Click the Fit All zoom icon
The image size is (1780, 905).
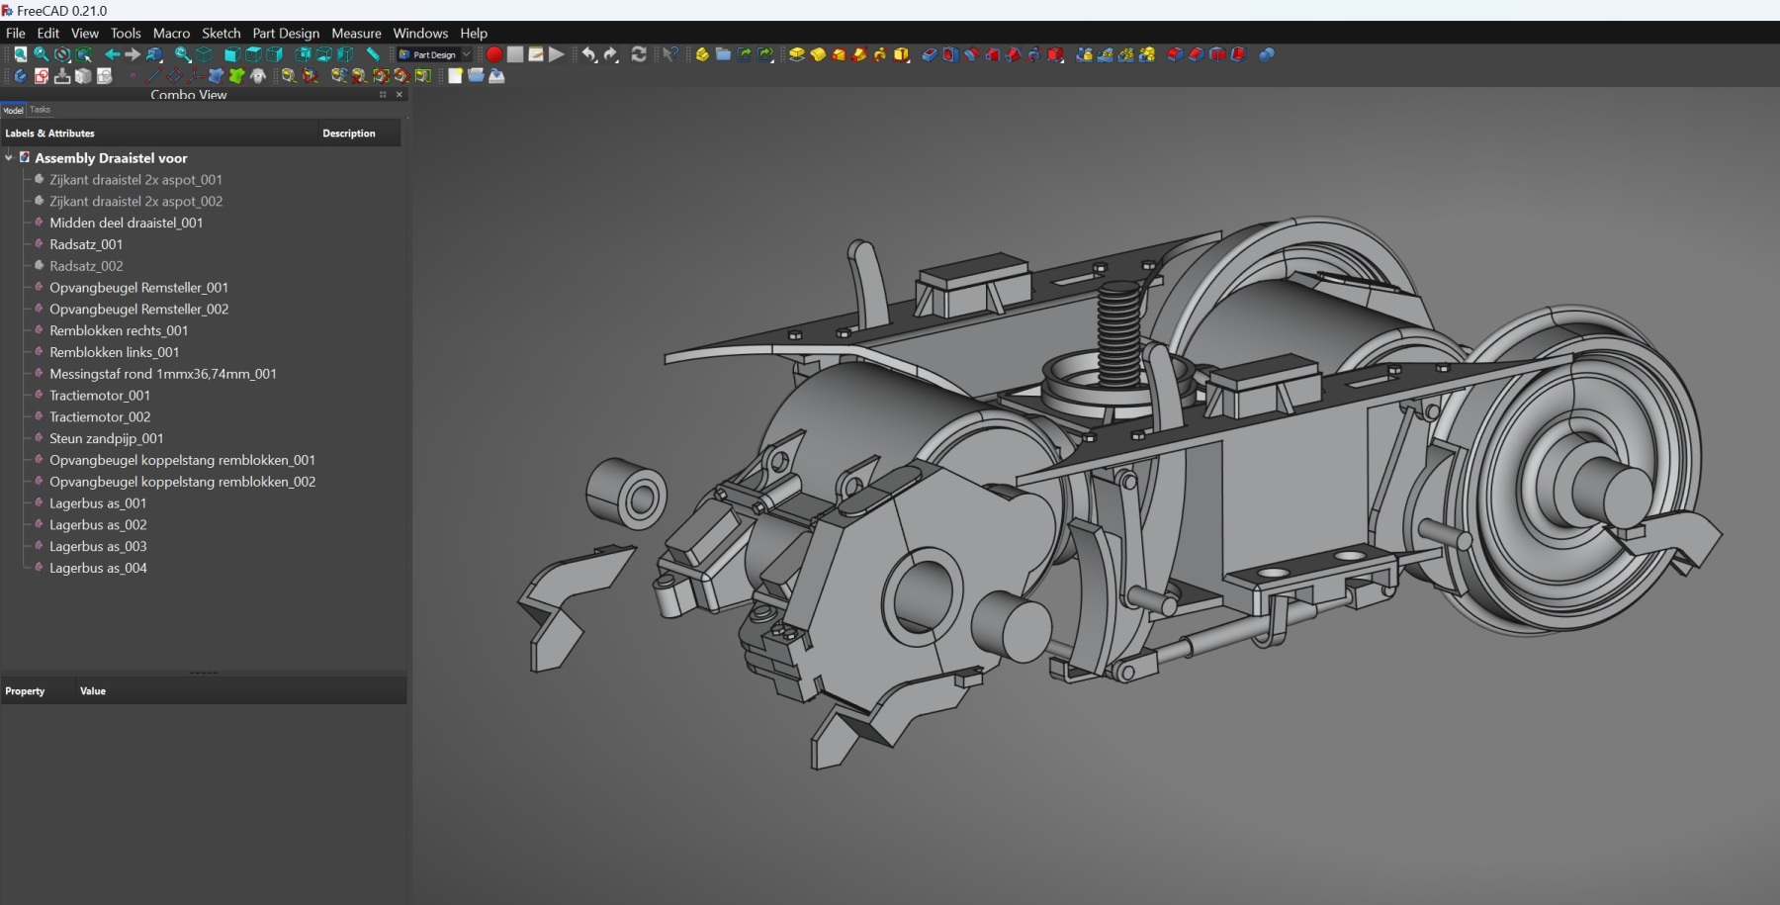point(20,54)
